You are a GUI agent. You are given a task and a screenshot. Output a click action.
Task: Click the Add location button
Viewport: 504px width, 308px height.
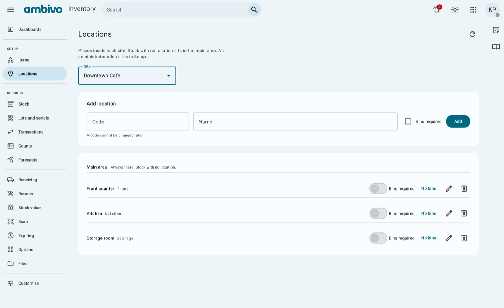(458, 122)
